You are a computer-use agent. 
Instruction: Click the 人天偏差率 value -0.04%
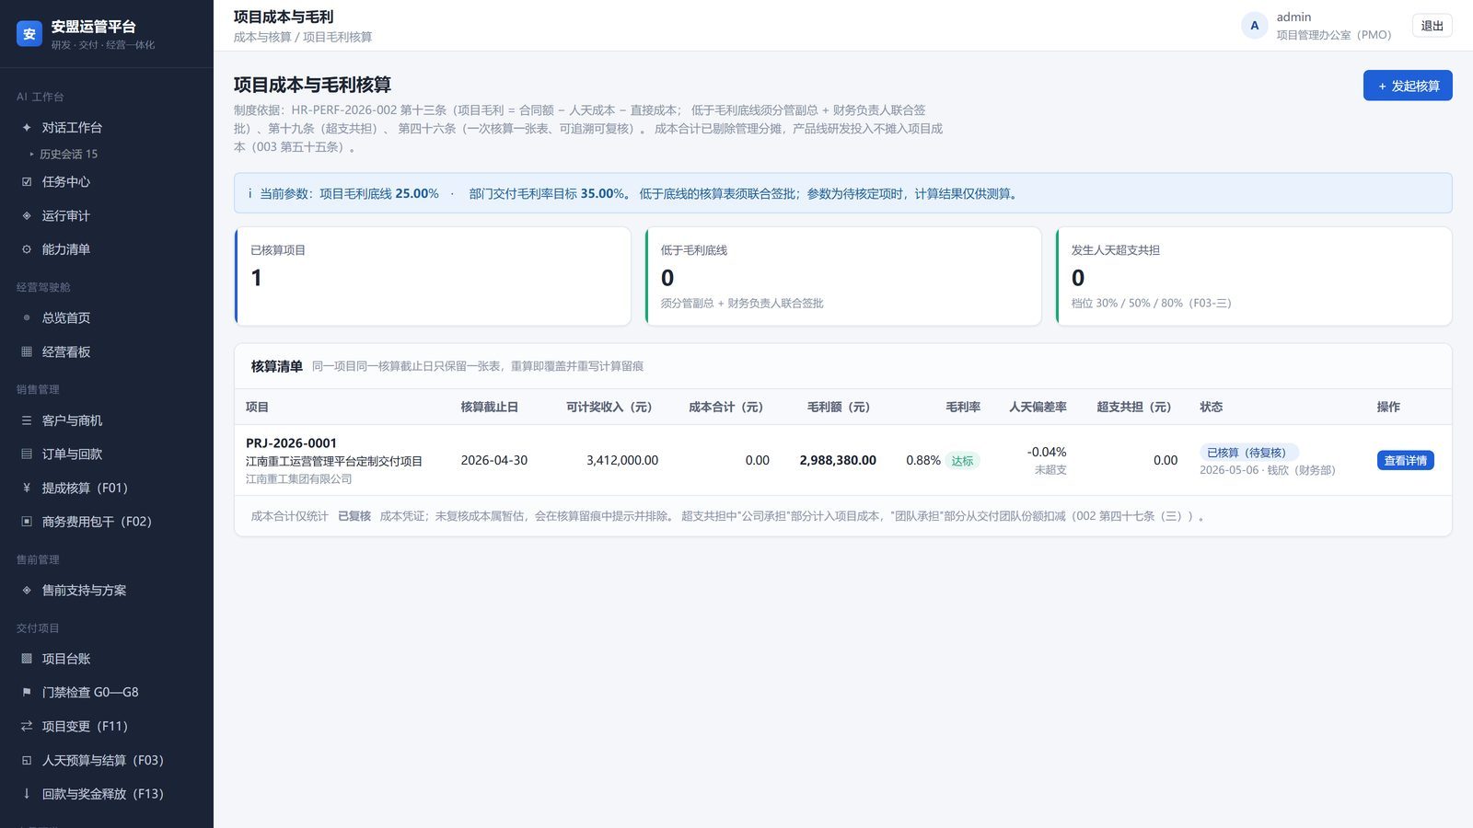1047,452
